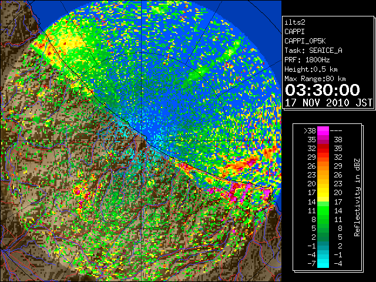This screenshot has width=376, height=282.
Task: Click the '>38' legend value
Action: coord(310,131)
